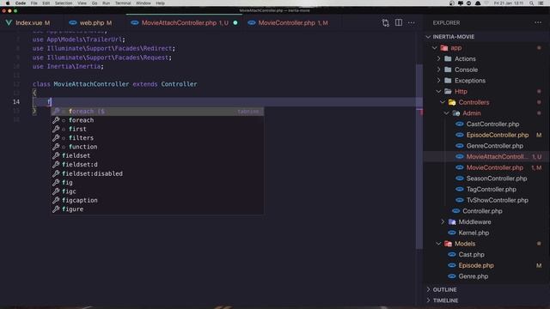The image size is (550, 309).
Task: Open the Selection menu
Action: [x=64, y=3]
